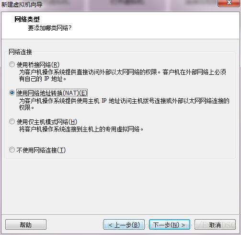Close the 新建虚拟机向导 dialog window
This screenshot has width=241, height=235.
click(x=229, y=3)
